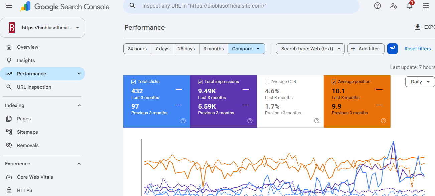This screenshot has height=196, width=435.
Task: Open Search type: Web (text) dropdown
Action: [x=310, y=49]
